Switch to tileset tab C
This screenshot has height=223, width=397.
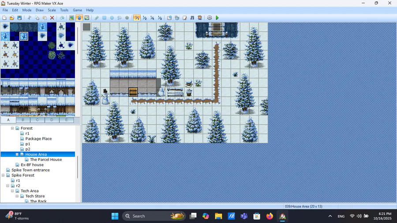click(x=37, y=120)
